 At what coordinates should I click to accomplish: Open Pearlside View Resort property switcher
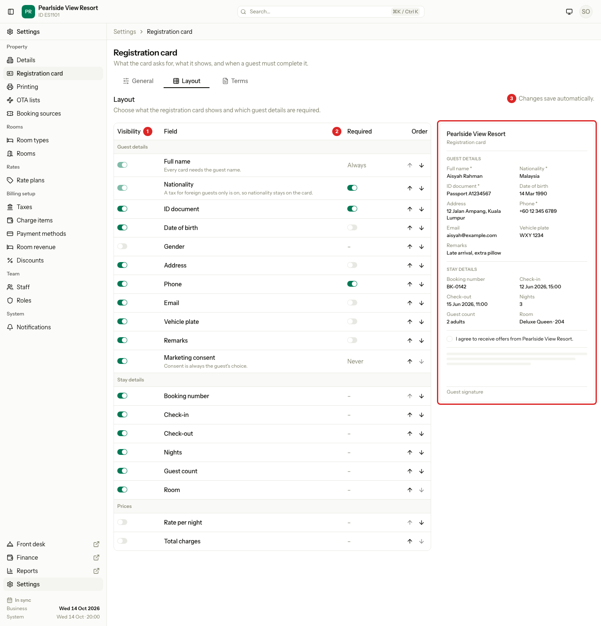pyautogui.click(x=60, y=12)
